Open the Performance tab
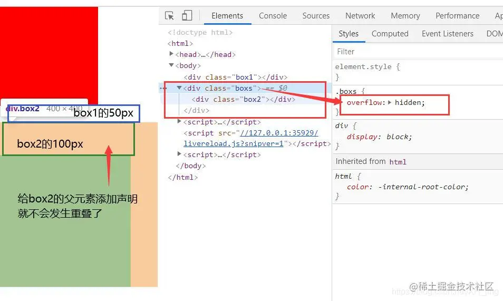The image size is (503, 301). pyautogui.click(x=457, y=16)
